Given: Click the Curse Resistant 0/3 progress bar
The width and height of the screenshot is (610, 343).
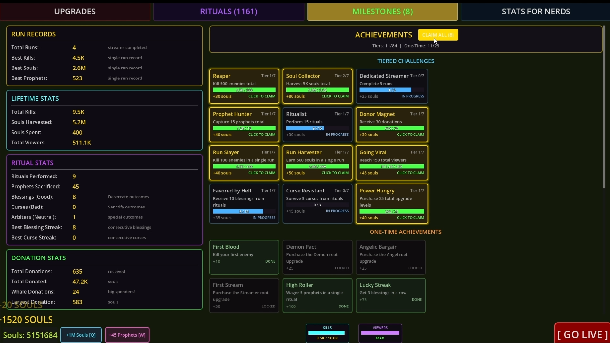Looking at the screenshot, I should pos(317,205).
